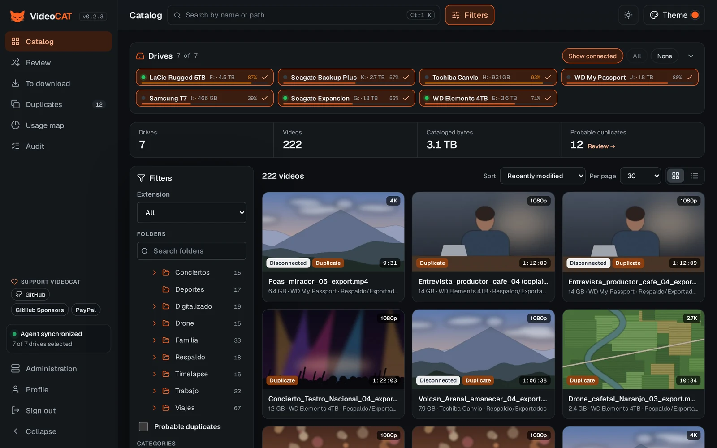Deselect the LaCie Rugged 5TB drive

(x=205, y=78)
